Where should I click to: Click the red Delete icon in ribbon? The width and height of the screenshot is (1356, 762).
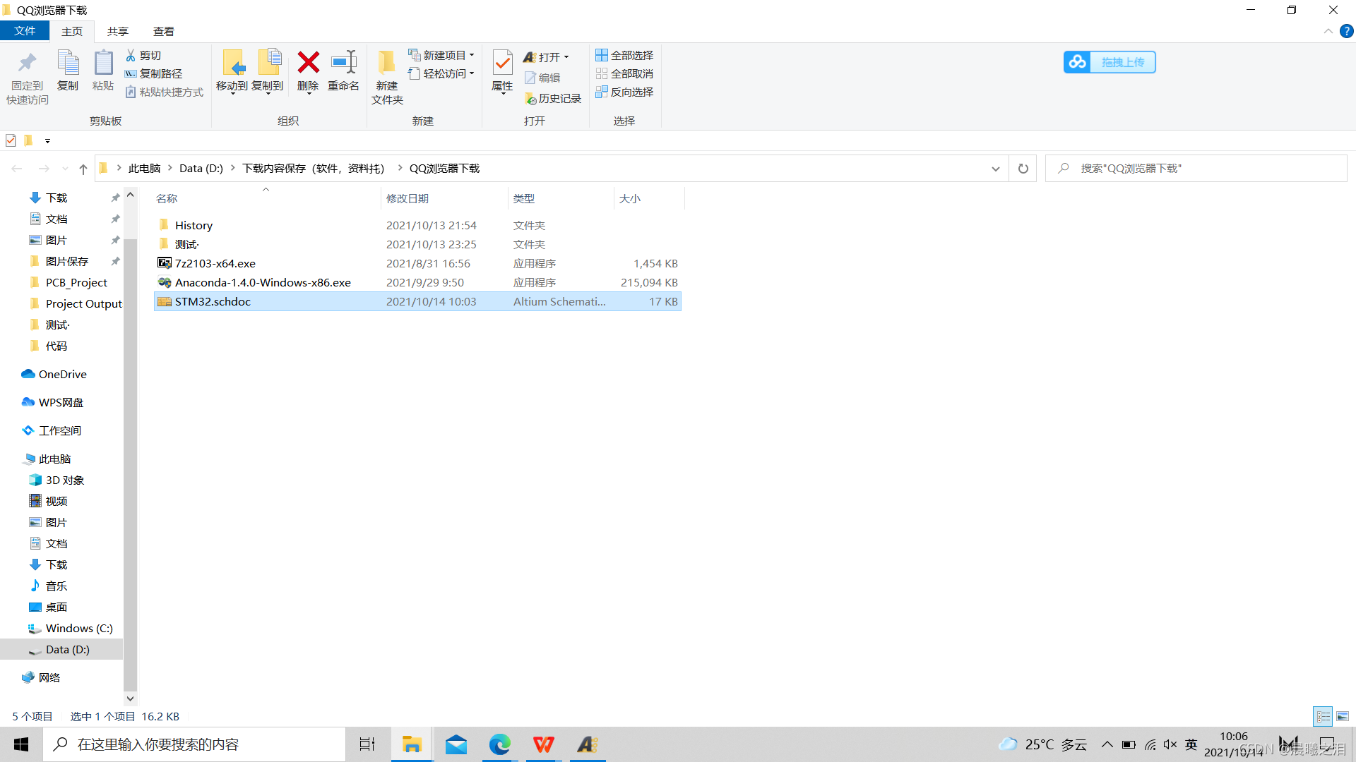pos(308,64)
